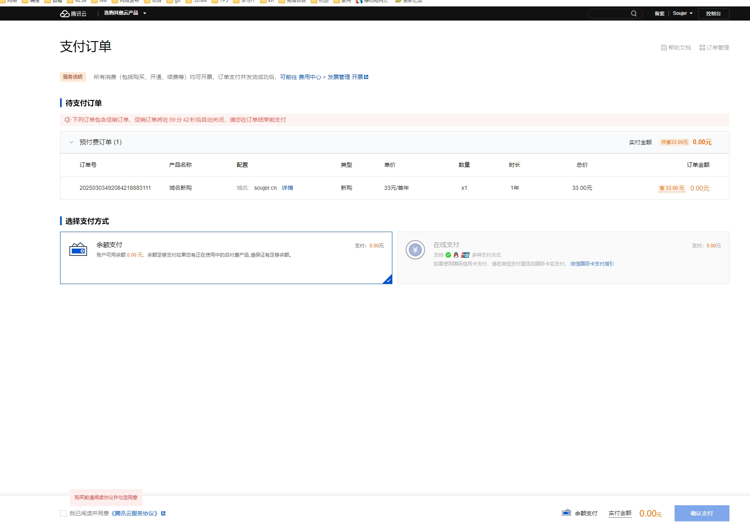
Task: Click external link icon beside 腾讯云服务协议
Action: pyautogui.click(x=163, y=513)
